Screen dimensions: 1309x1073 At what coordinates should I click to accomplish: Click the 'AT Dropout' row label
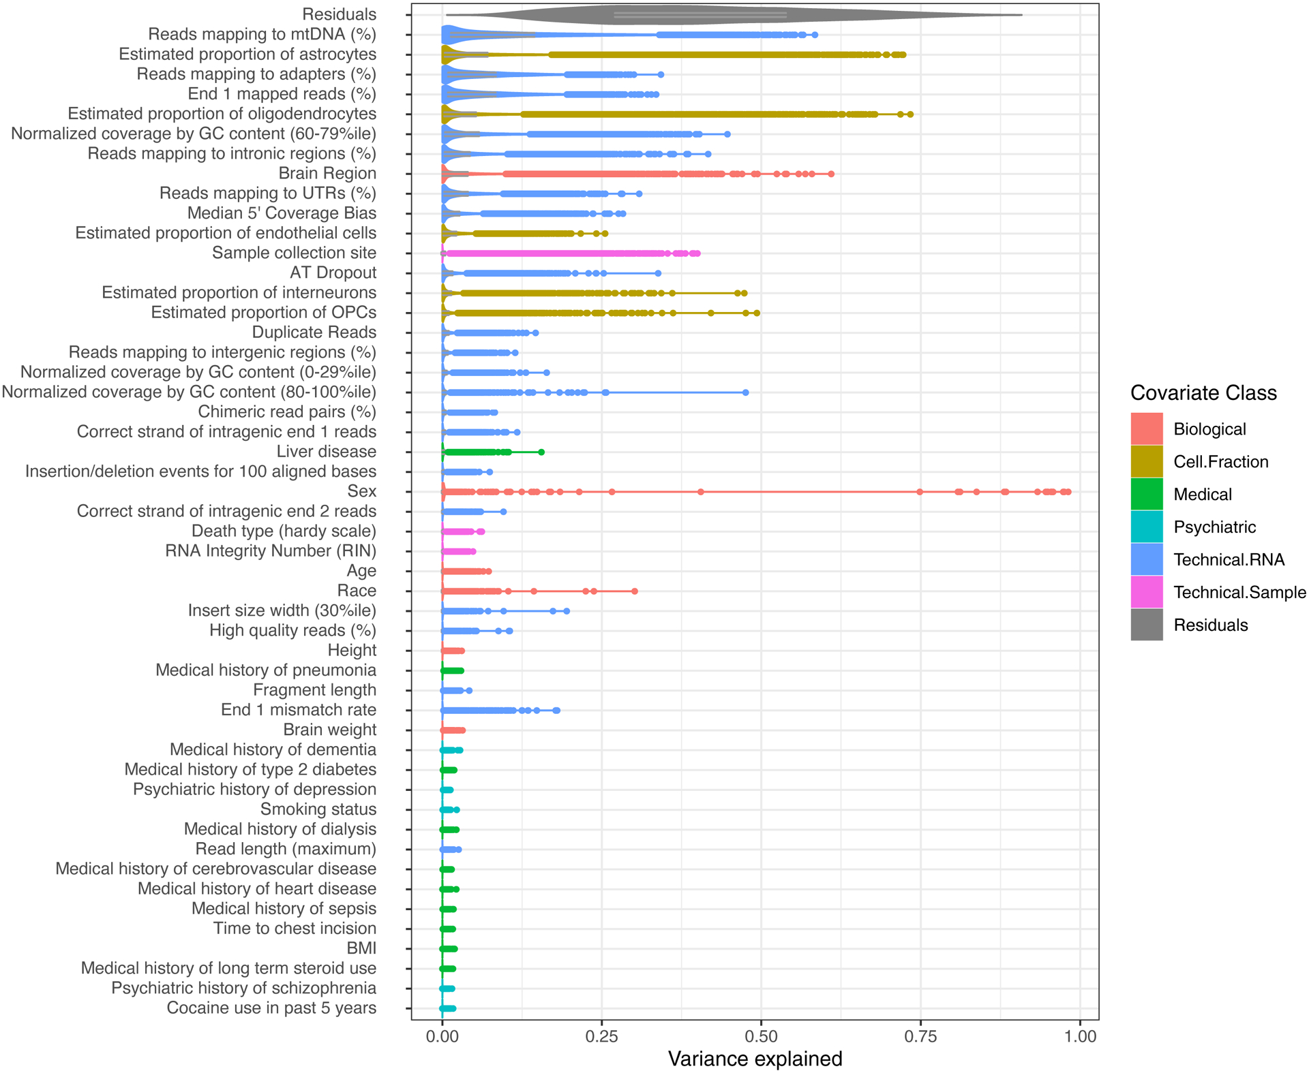click(x=333, y=273)
